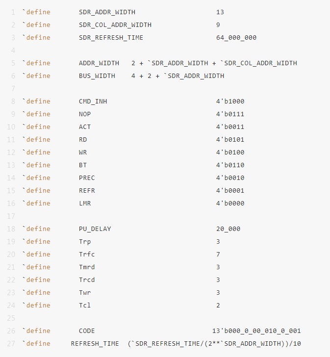330x357 pixels.
Task: Click the RD value 4'b0101
Action: pos(230,140)
